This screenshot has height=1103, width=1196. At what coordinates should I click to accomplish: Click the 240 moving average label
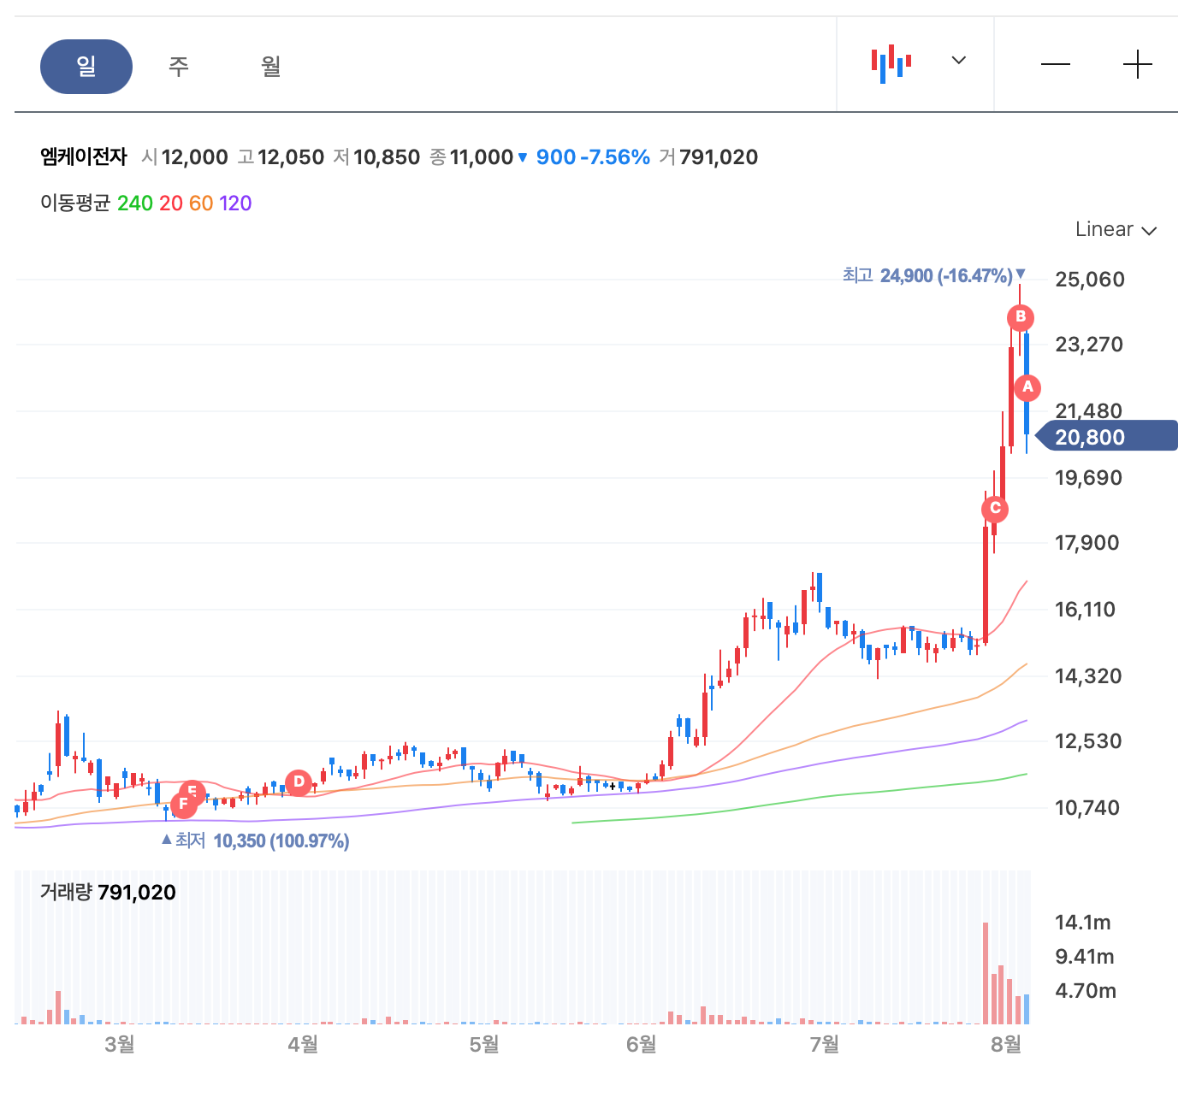point(135,203)
